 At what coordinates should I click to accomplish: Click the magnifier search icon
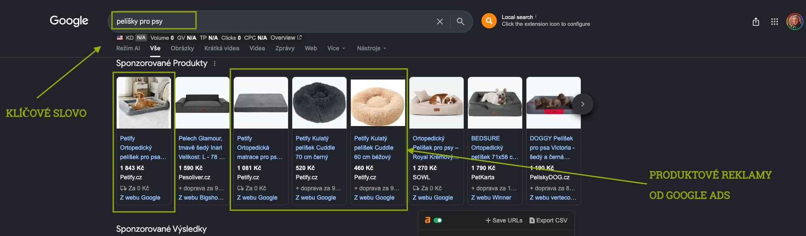(x=460, y=22)
